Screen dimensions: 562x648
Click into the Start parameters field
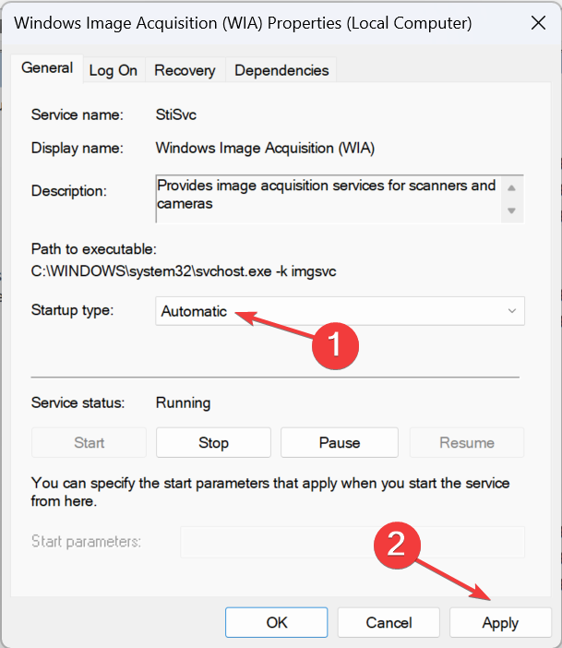tap(352, 542)
